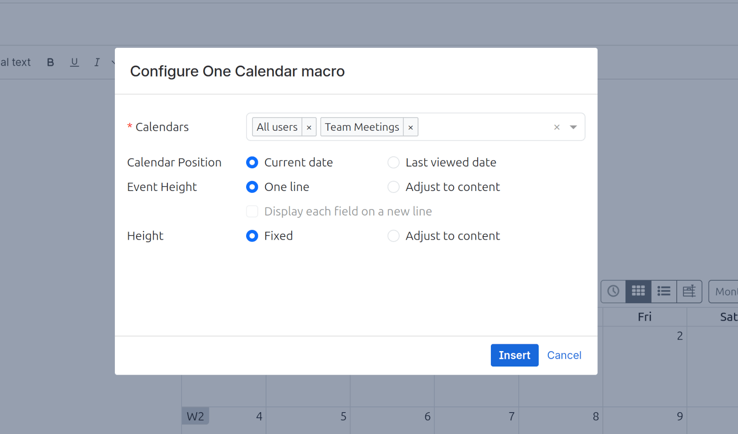The image size is (738, 434).
Task: Expand the text formatting chevron menu
Action: pos(113,62)
